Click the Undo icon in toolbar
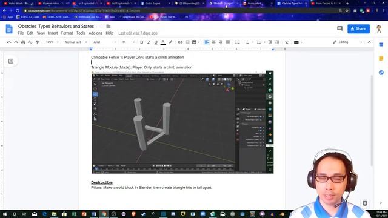This screenshot has width=388, height=218. [x=9, y=42]
